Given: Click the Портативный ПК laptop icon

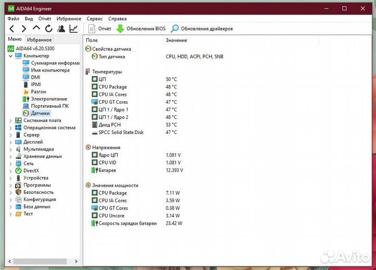Looking at the screenshot, I should click(26, 106).
